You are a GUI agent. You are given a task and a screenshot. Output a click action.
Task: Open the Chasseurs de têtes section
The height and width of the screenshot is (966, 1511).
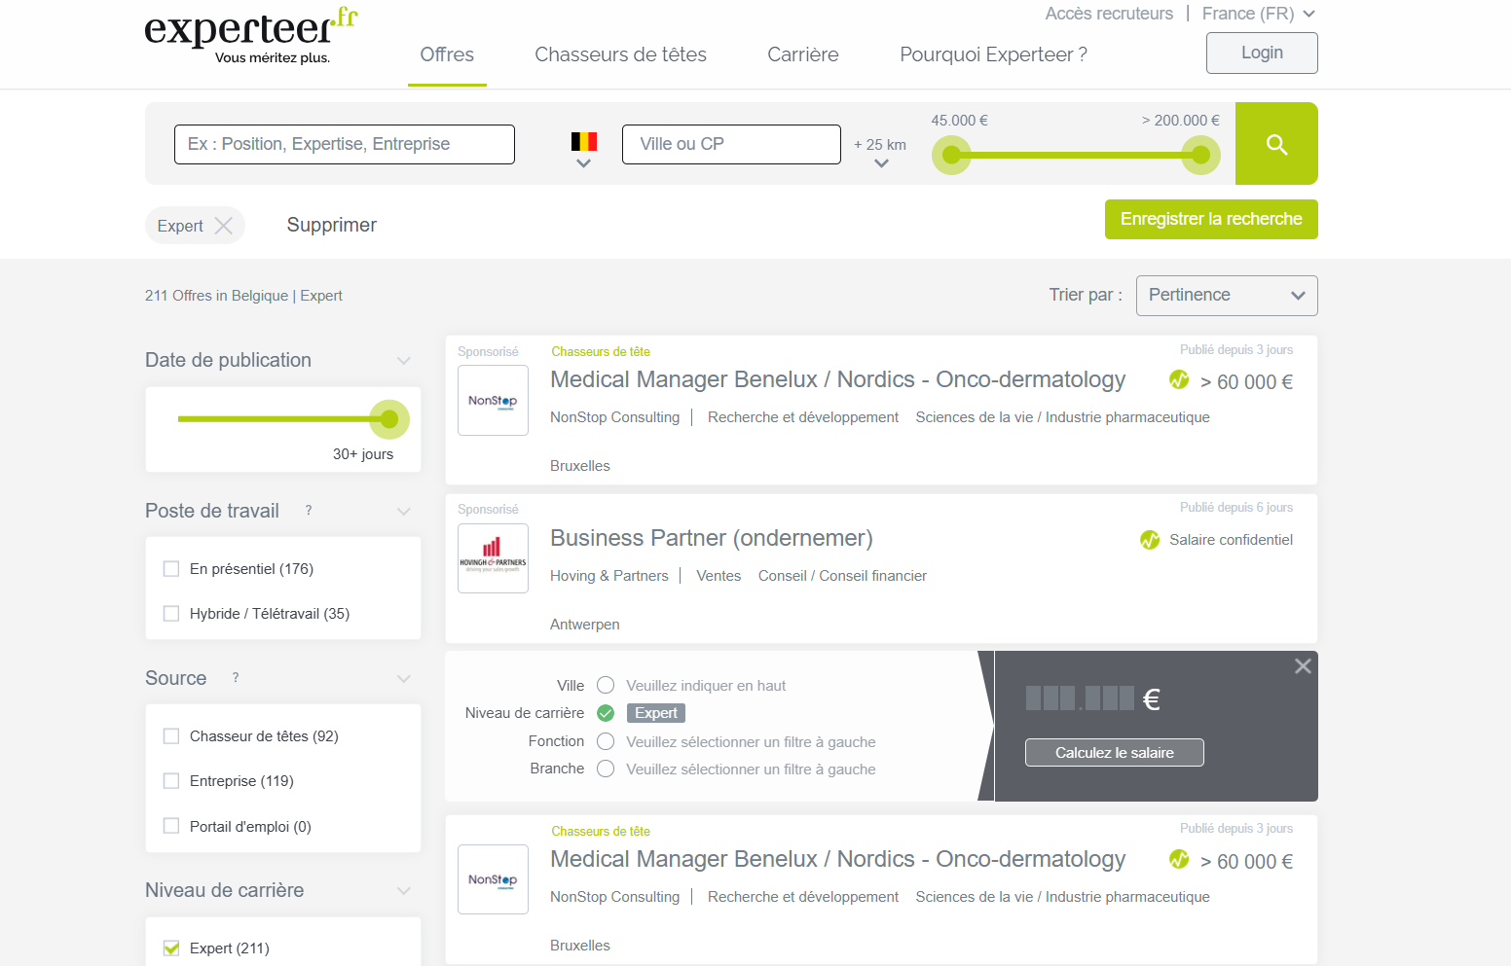[x=620, y=54]
